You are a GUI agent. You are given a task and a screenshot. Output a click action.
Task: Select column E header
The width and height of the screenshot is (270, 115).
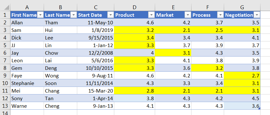[173, 7]
